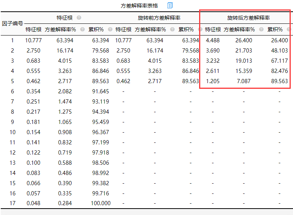Click eigenvalue 0.100 for factor 13
The height and width of the screenshot is (215, 293).
(33, 163)
